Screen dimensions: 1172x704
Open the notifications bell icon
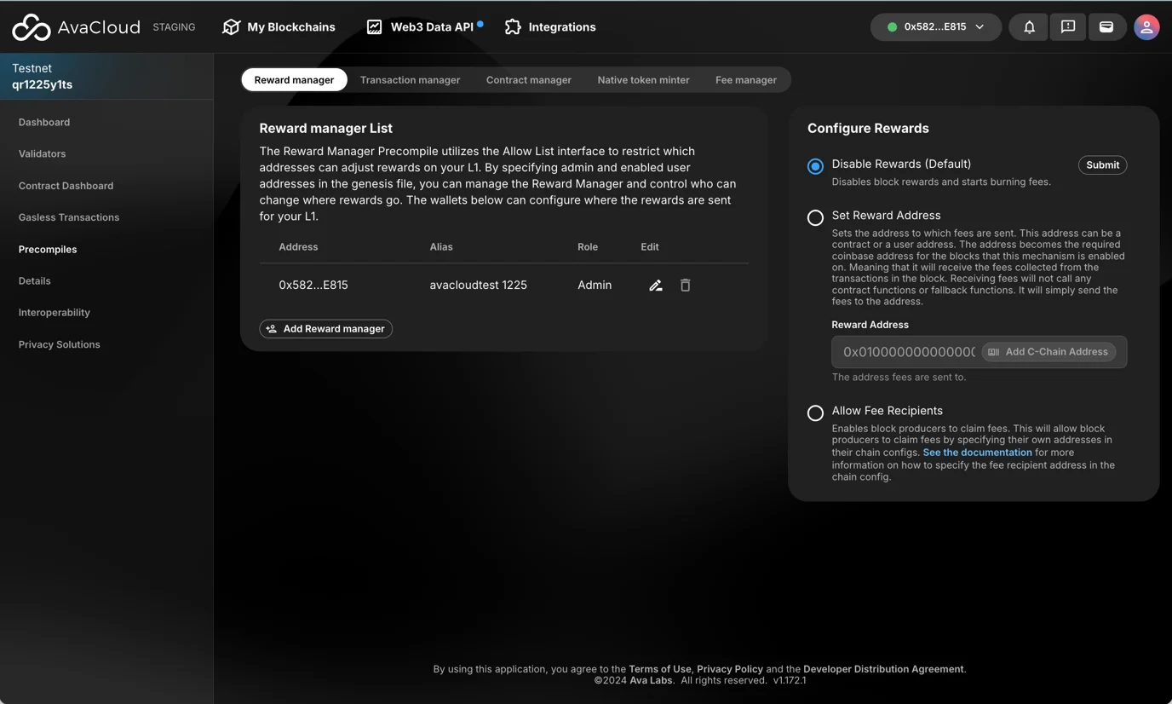coord(1029,27)
